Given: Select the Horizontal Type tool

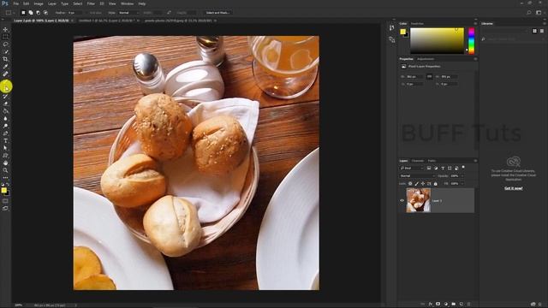Looking at the screenshot, I should coord(5,140).
